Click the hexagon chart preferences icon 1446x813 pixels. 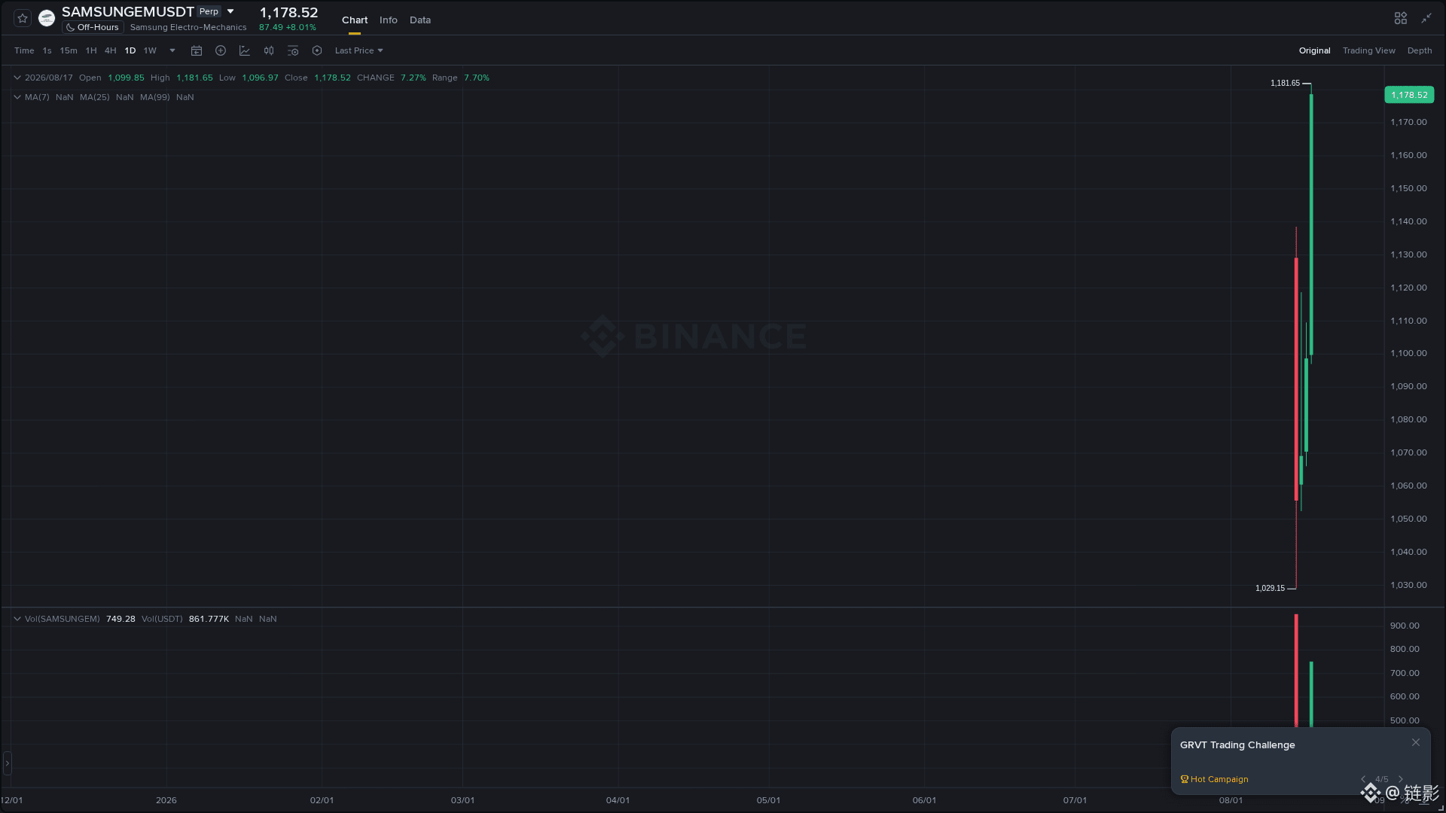pos(317,50)
